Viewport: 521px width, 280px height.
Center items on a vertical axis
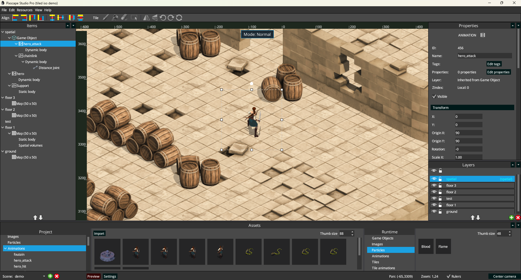[x=52, y=18]
